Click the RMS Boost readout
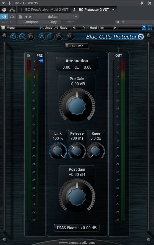Image resolution: width=154 pixels, height=245 pixels. pos(77,228)
